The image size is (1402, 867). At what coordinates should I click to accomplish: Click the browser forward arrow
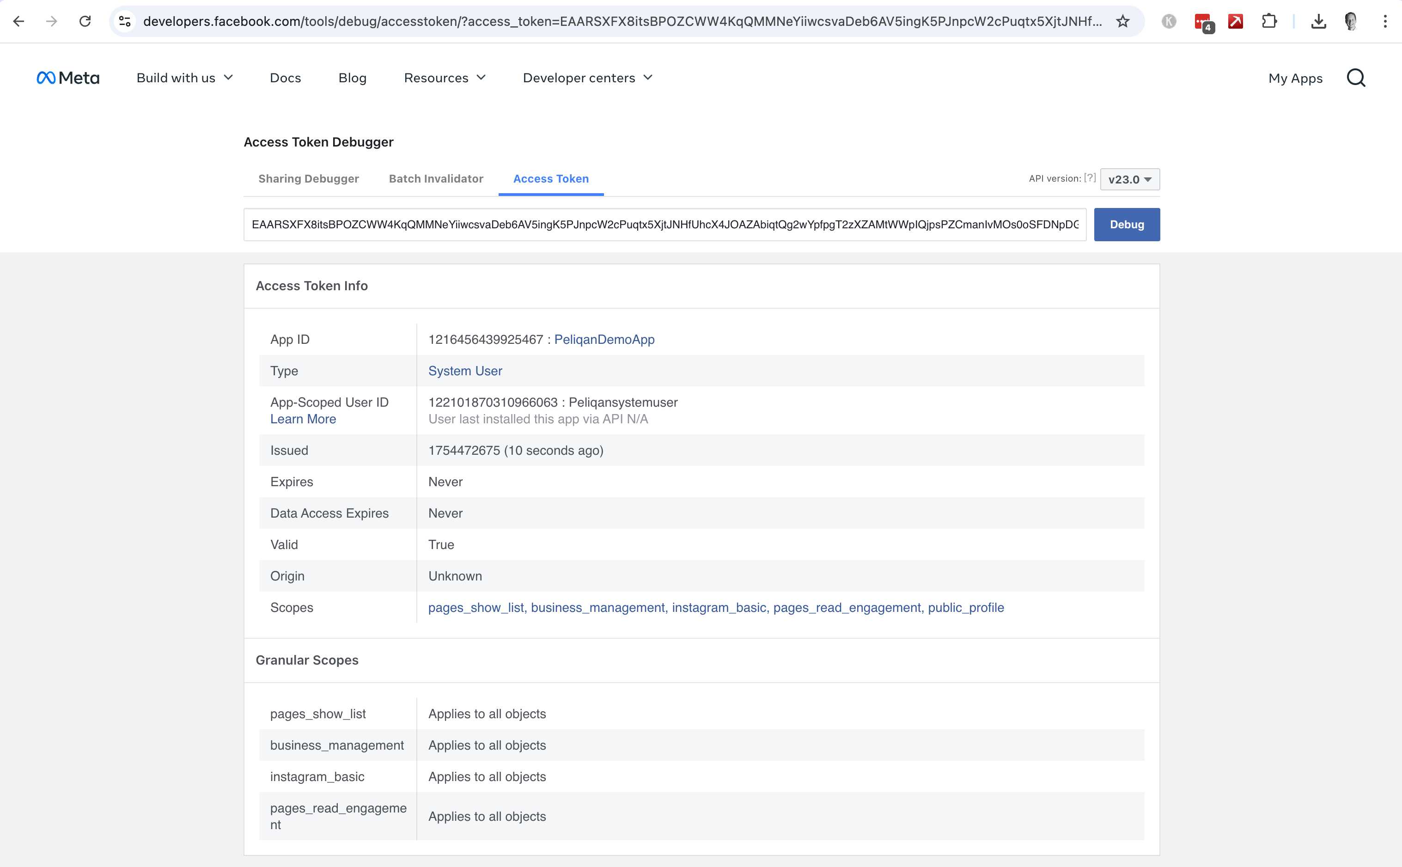pos(52,21)
